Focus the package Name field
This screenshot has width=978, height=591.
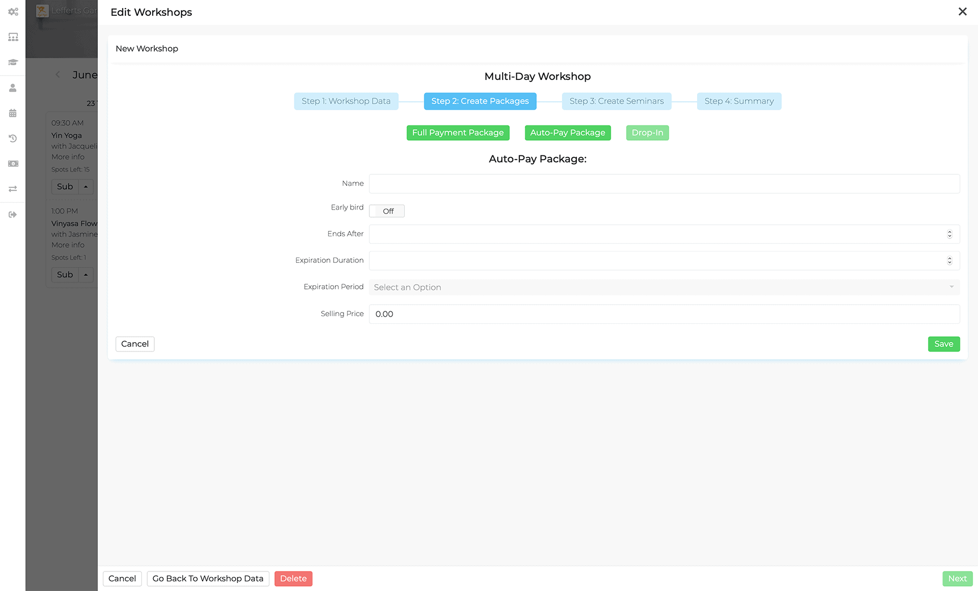664,184
